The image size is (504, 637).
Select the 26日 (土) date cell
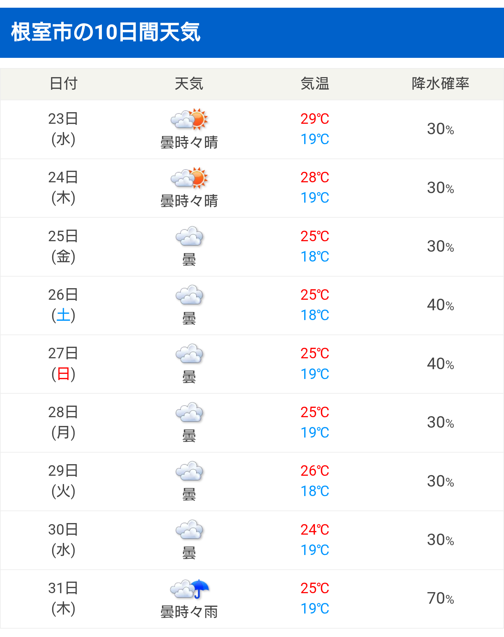(63, 305)
